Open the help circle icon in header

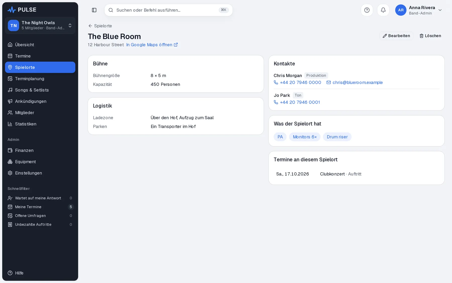(x=367, y=10)
